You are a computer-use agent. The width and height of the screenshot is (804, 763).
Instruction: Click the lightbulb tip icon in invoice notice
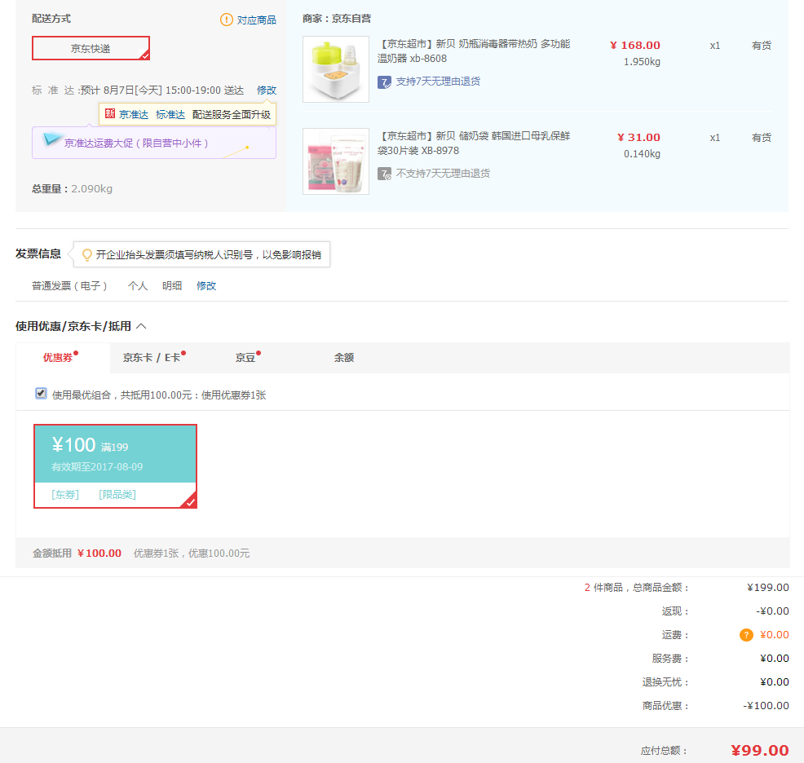coord(87,254)
